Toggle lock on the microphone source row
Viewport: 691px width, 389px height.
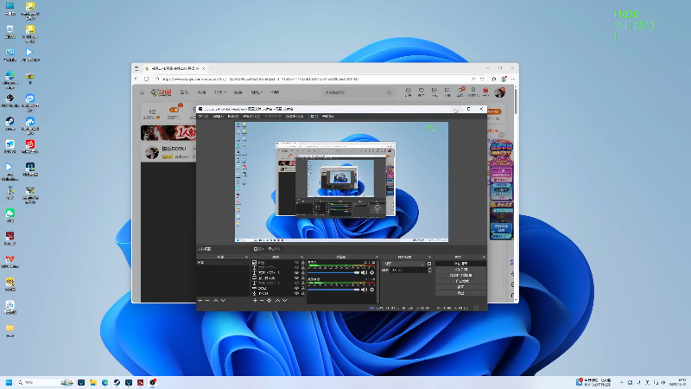coord(303,293)
